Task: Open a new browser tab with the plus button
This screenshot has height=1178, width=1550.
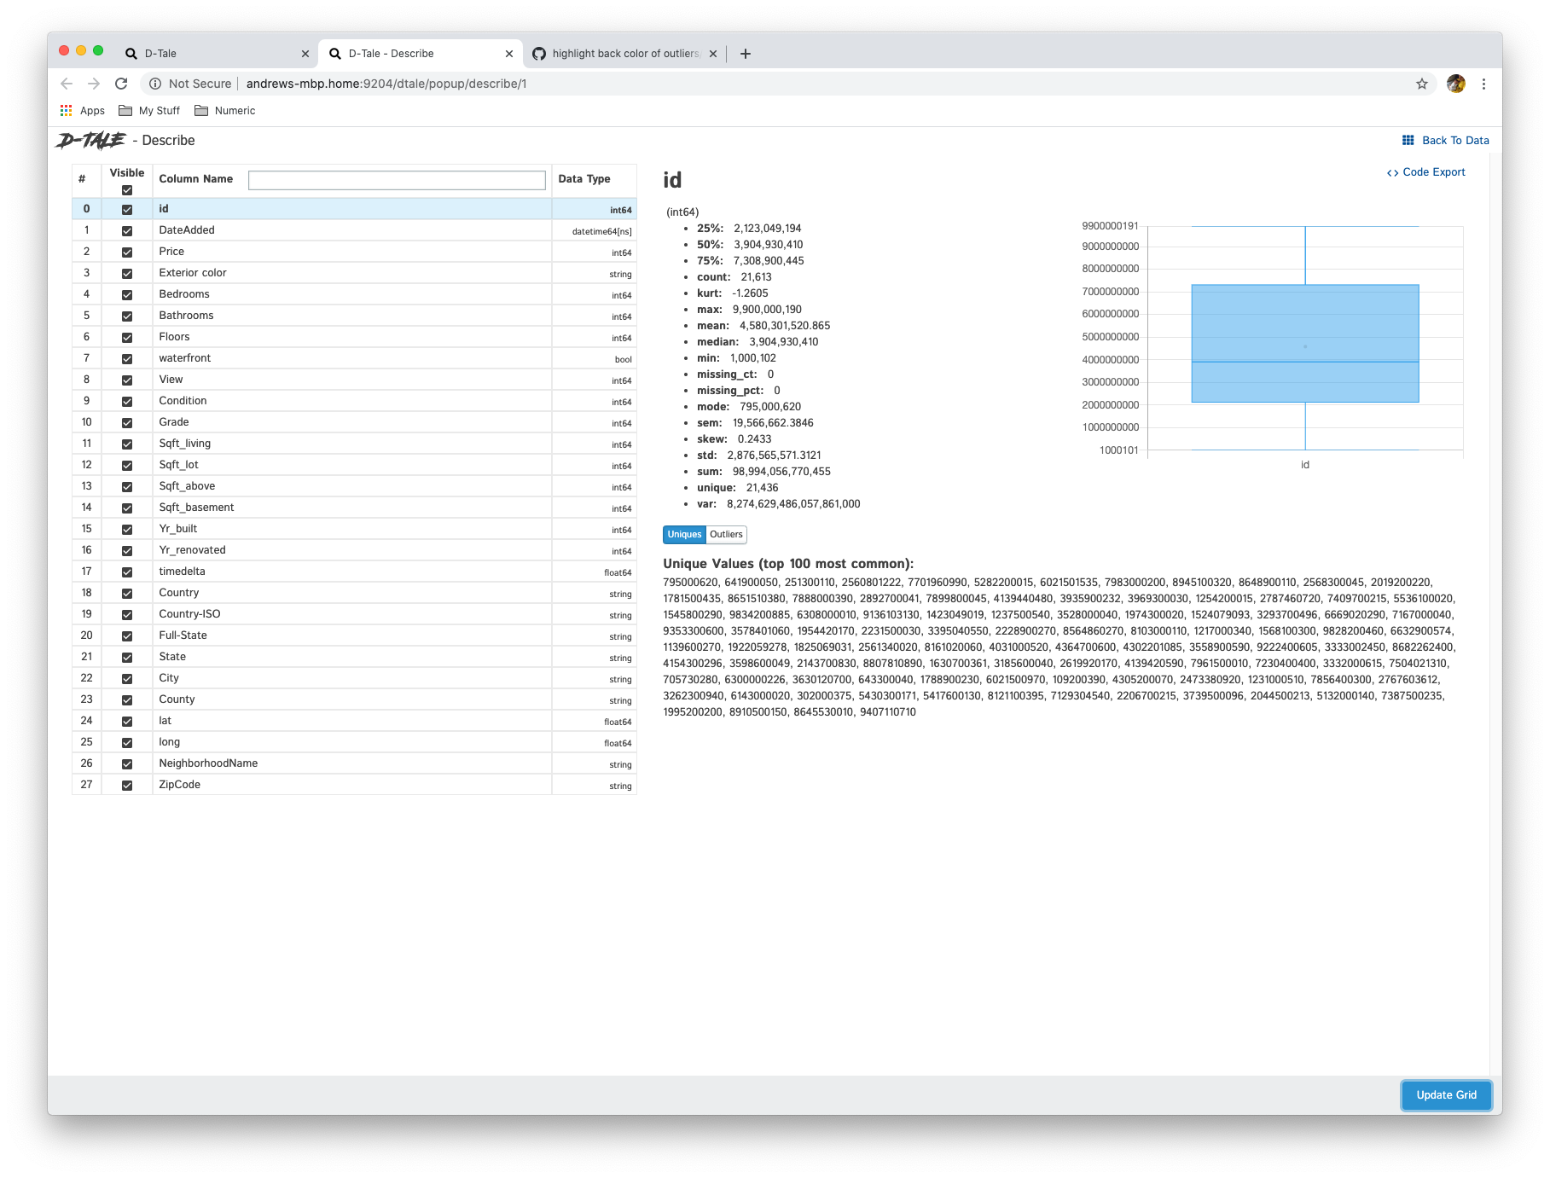Action: pyautogui.click(x=745, y=53)
